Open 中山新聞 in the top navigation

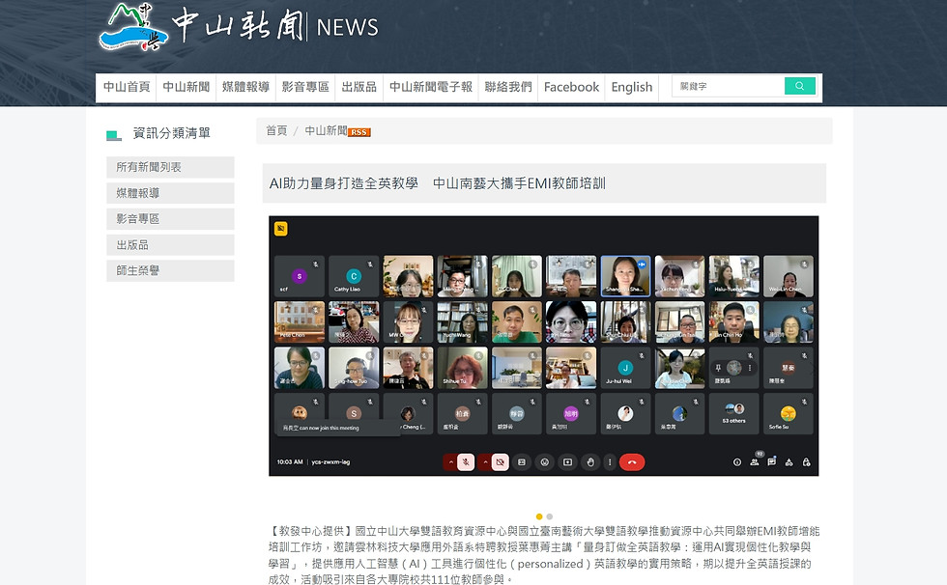pos(186,87)
